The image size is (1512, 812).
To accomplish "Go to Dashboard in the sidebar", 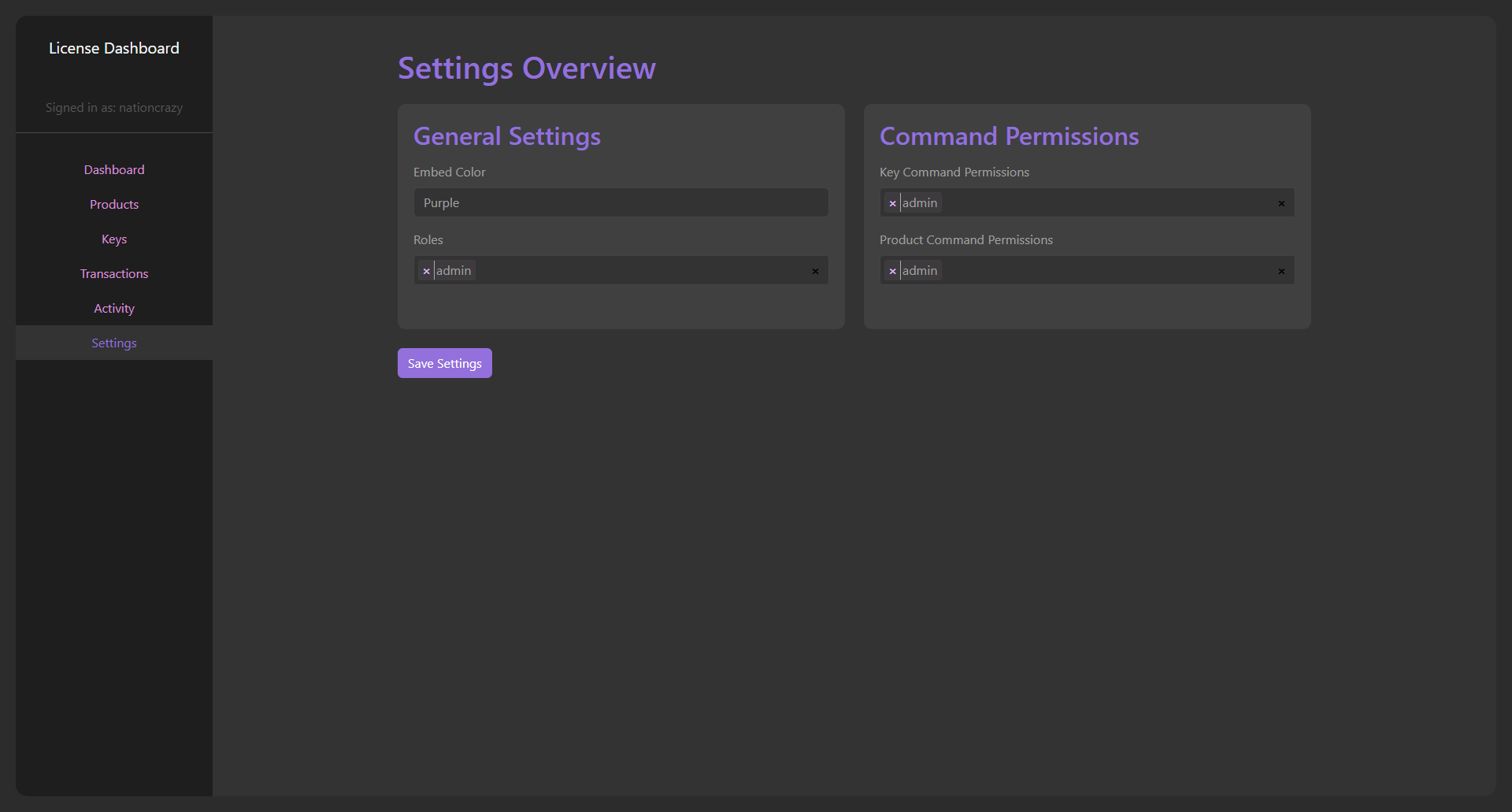I will pyautogui.click(x=114, y=170).
